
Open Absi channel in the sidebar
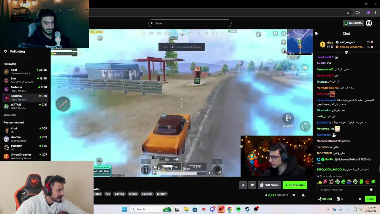point(25,72)
